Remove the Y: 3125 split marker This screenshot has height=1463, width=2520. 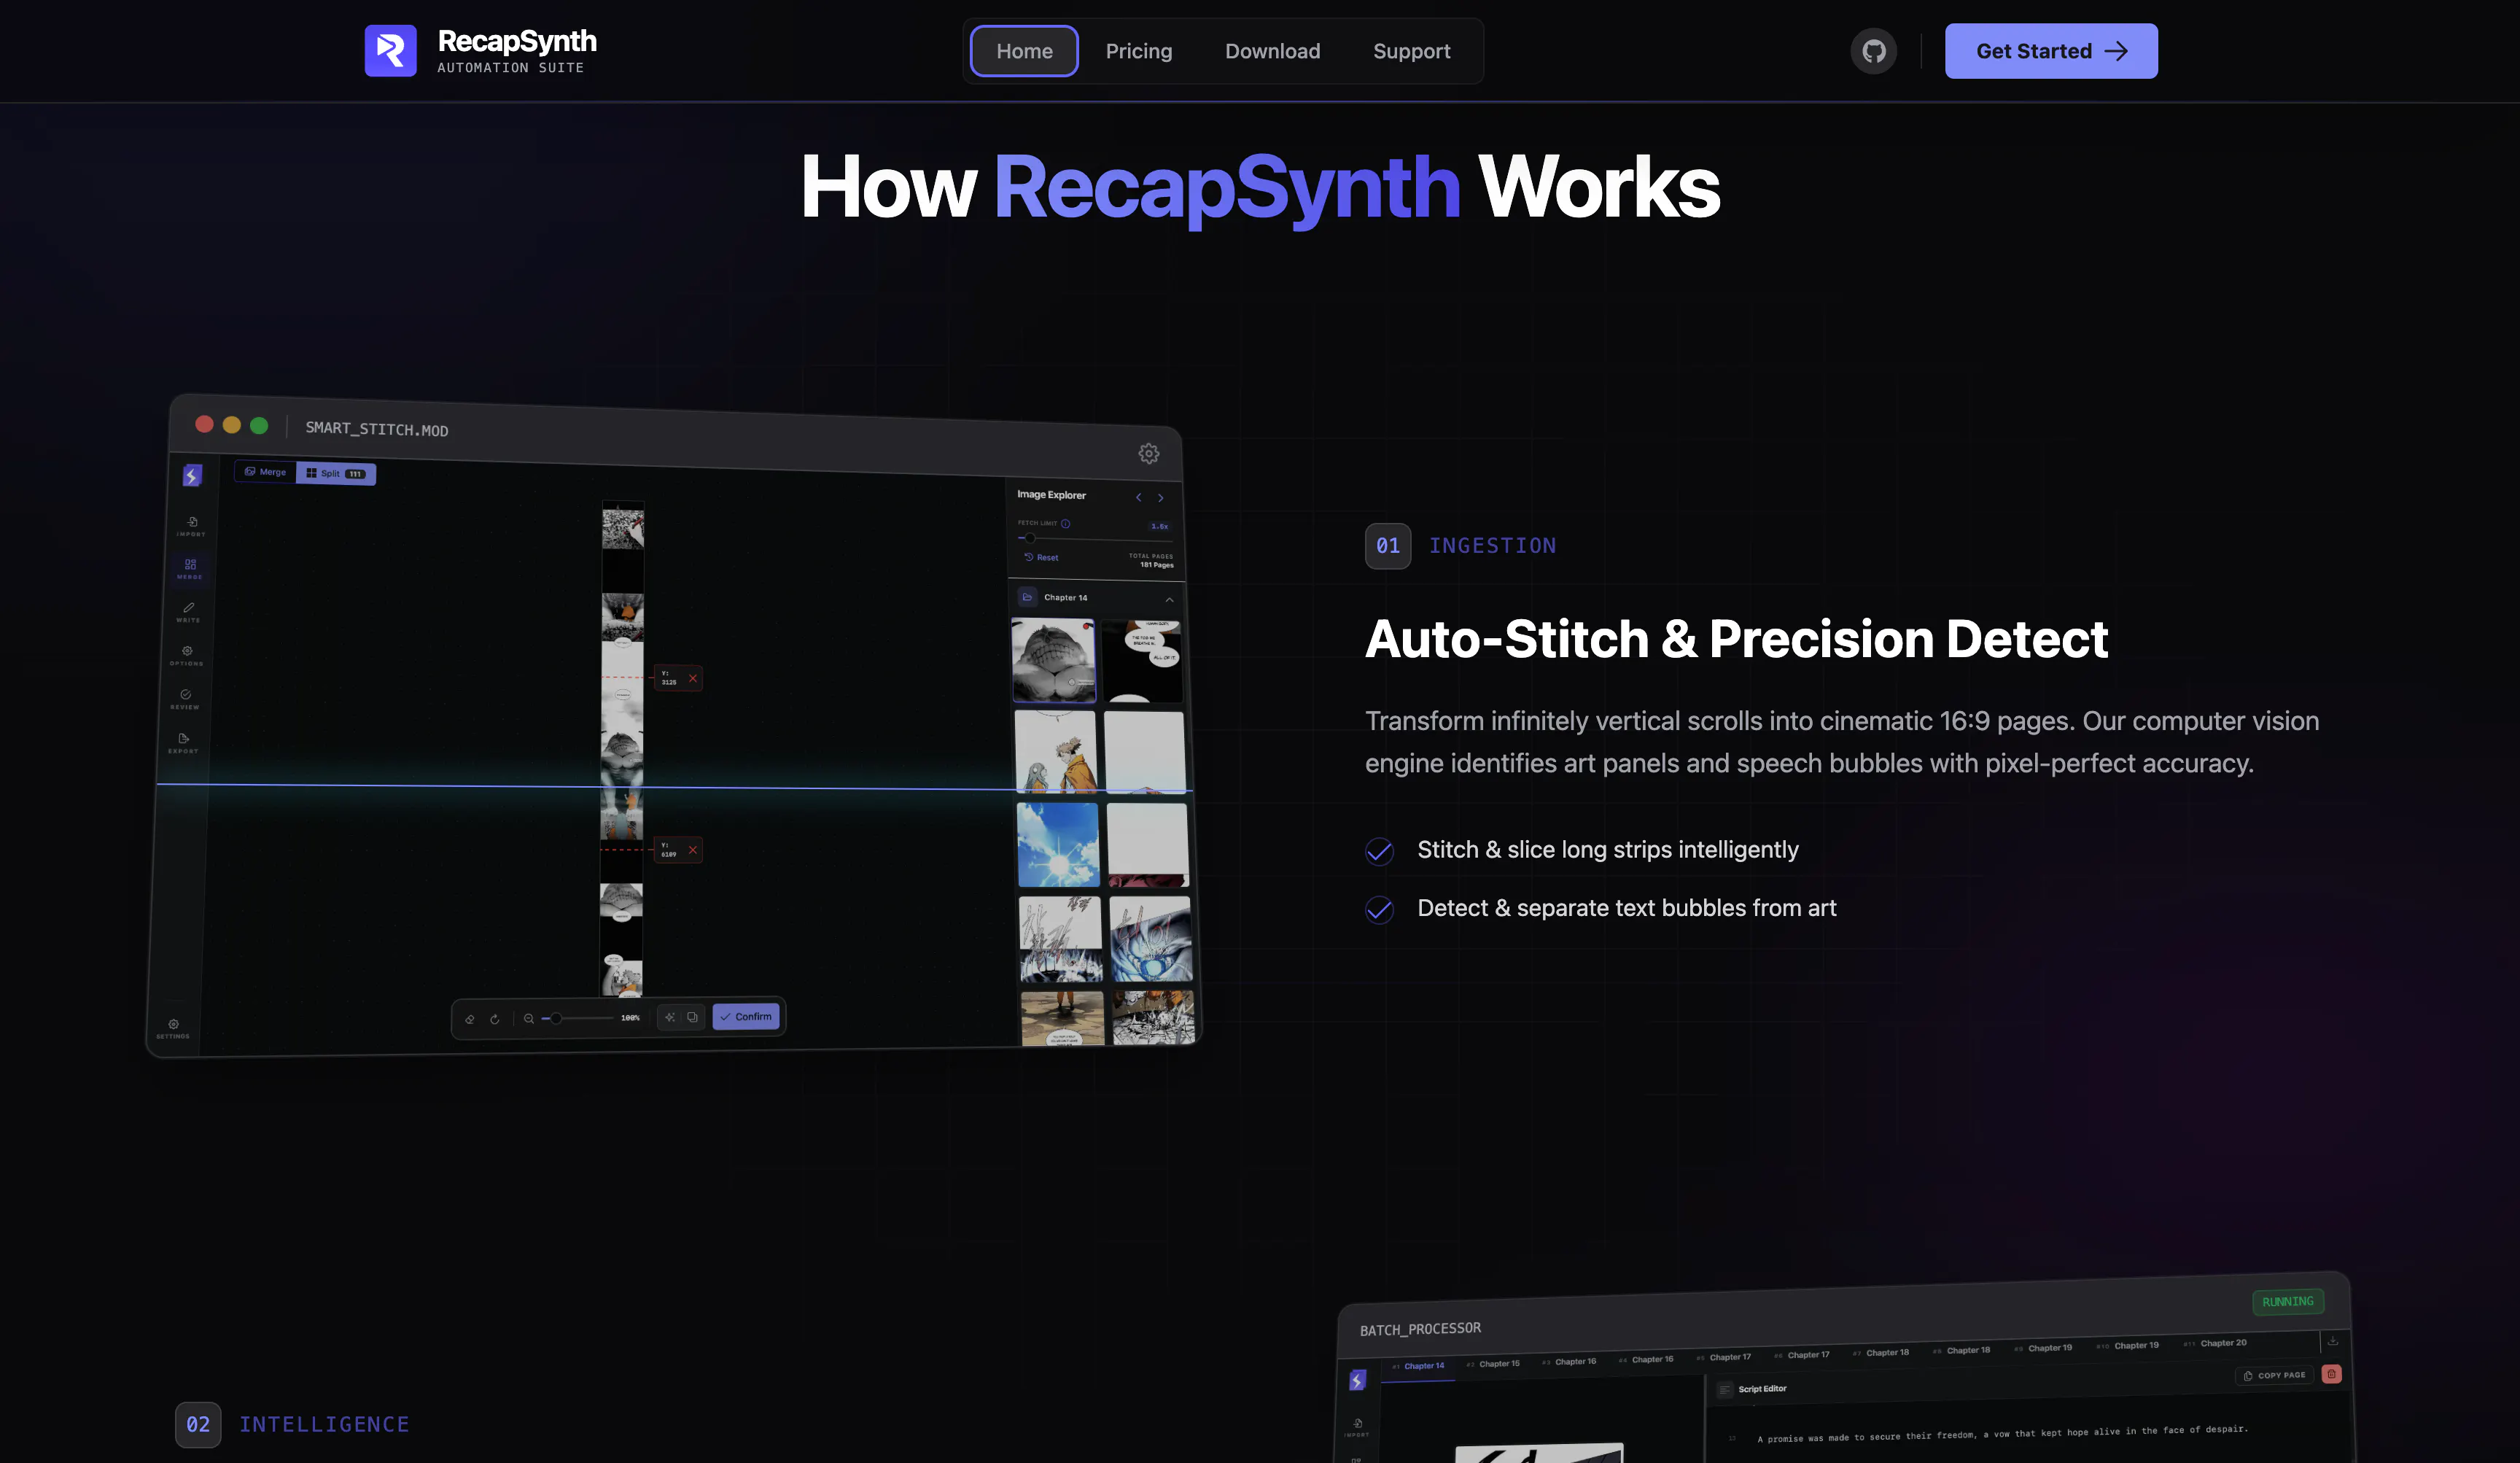pos(693,679)
